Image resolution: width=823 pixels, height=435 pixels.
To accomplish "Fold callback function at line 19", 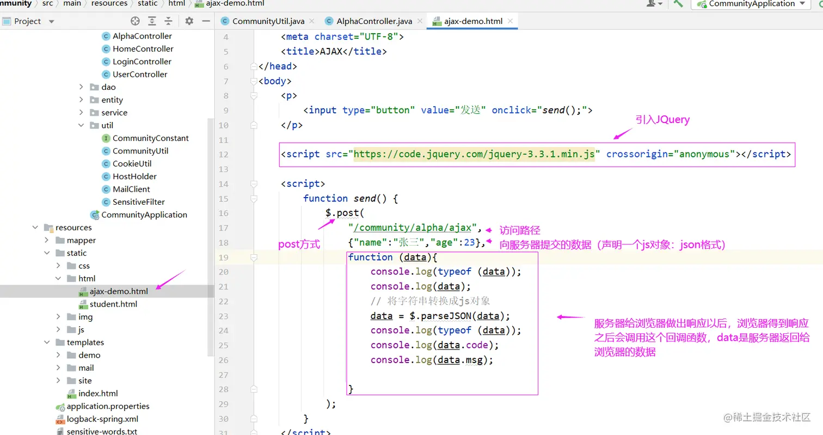I will tap(253, 257).
